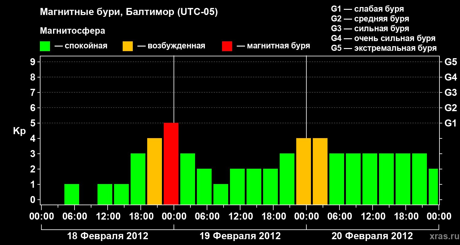Click legend line 'G4 — очень сильная буря'
Viewport: 460px width, 245px height.
point(383,38)
